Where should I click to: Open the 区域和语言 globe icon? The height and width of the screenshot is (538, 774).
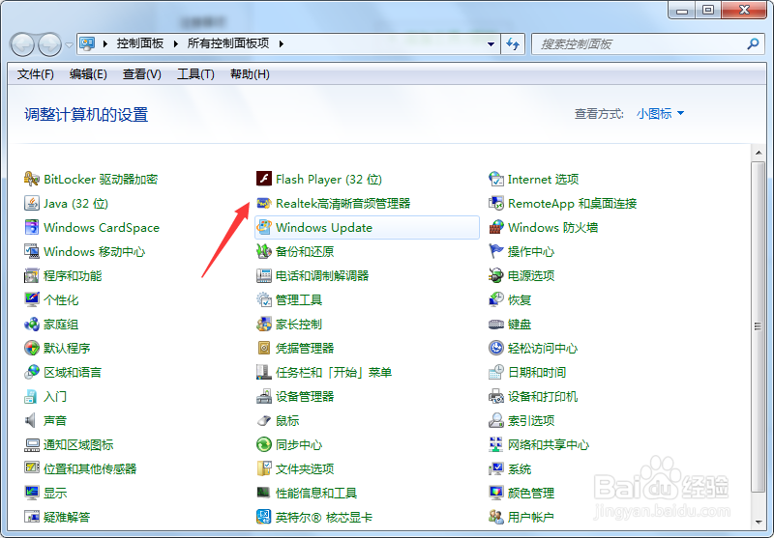pyautogui.click(x=32, y=372)
